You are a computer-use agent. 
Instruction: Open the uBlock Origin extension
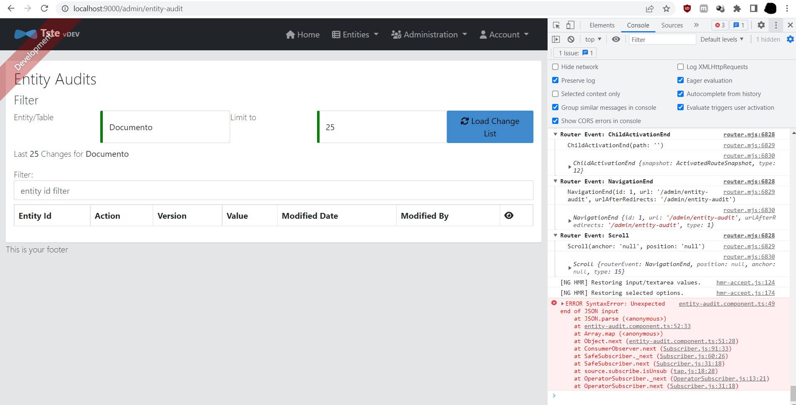687,8
